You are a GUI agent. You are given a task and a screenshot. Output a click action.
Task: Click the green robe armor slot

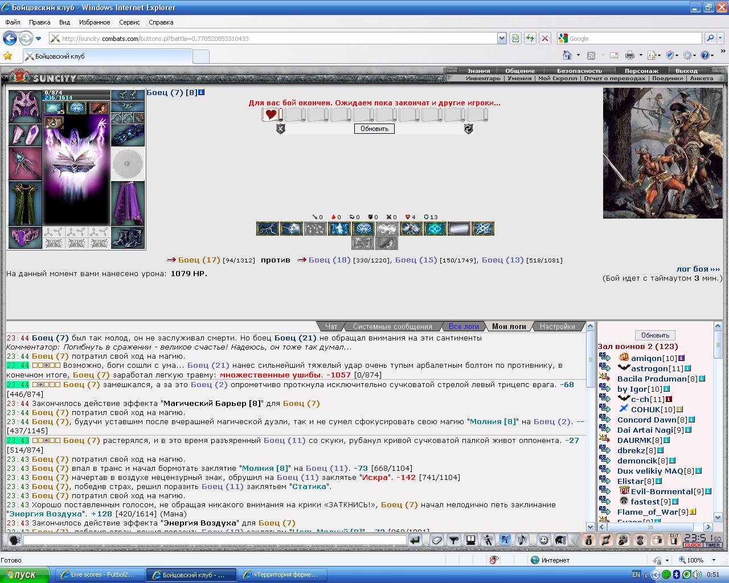click(24, 203)
